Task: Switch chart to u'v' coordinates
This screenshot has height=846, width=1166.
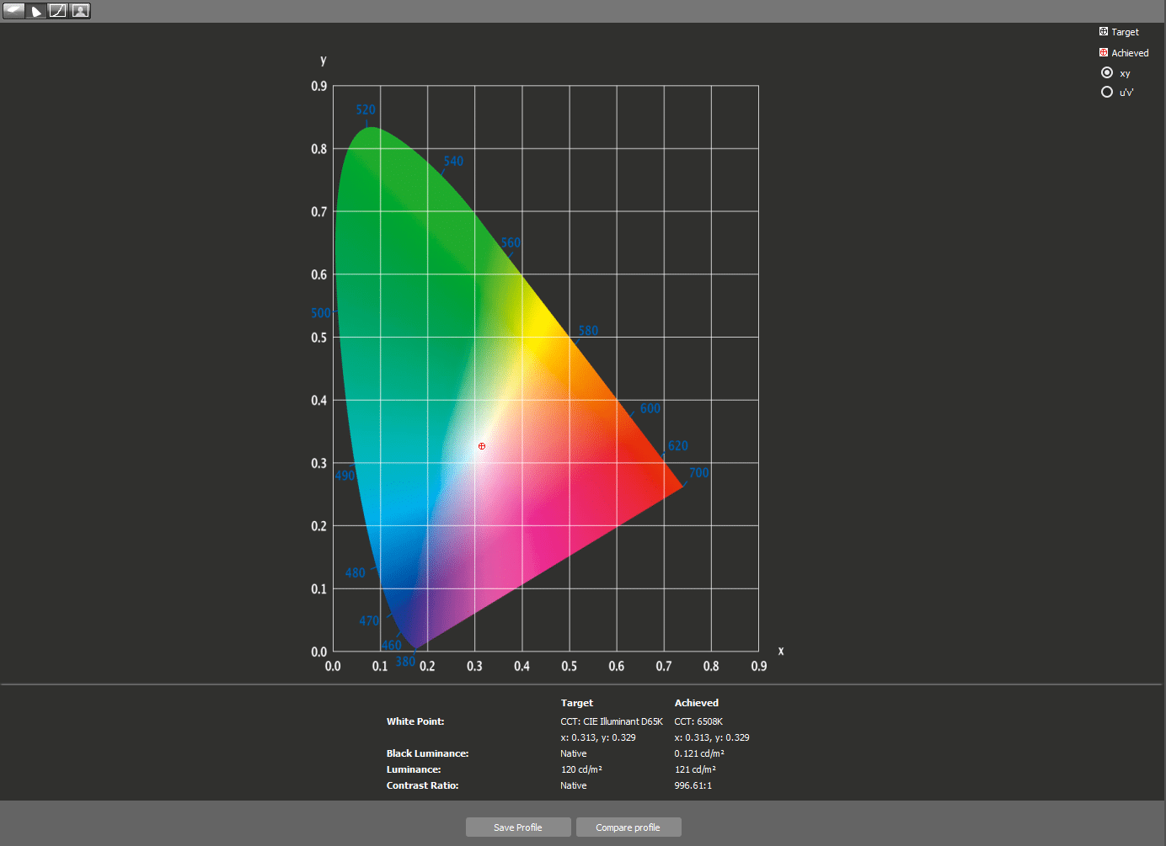Action: click(x=1107, y=93)
